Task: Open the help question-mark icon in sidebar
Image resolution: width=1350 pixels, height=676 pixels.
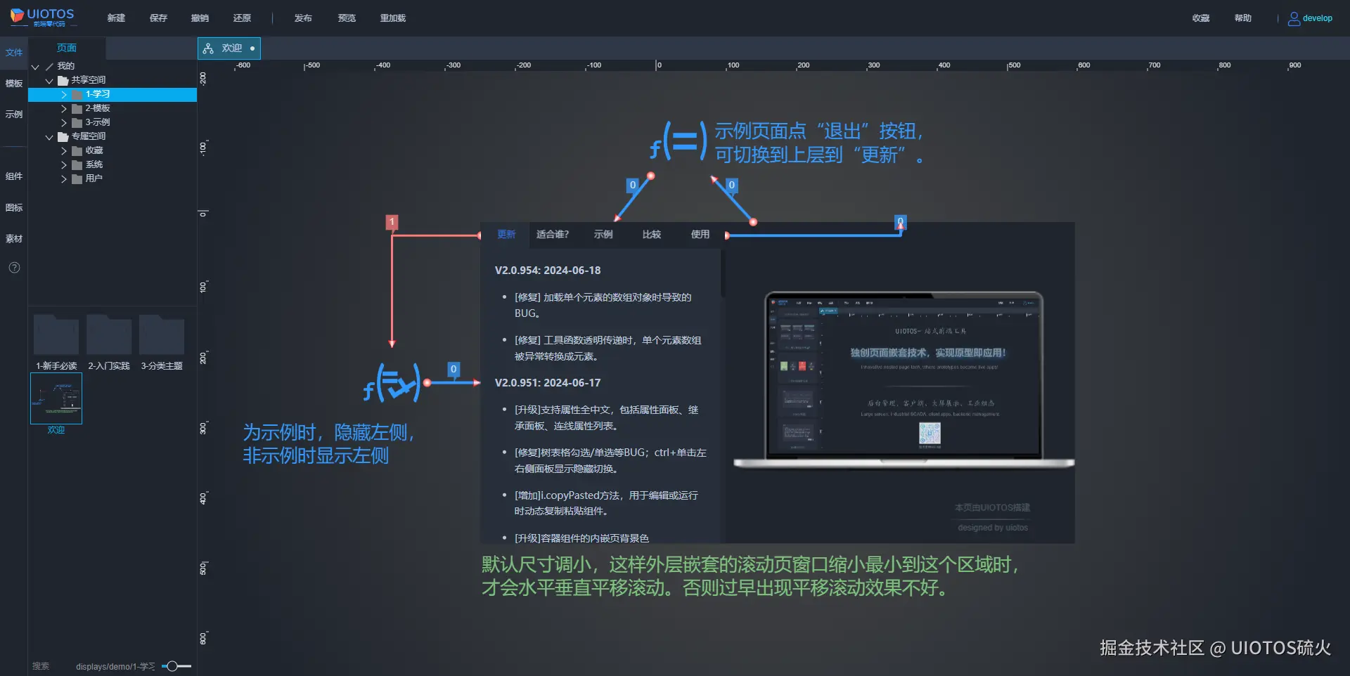Action: tap(14, 268)
